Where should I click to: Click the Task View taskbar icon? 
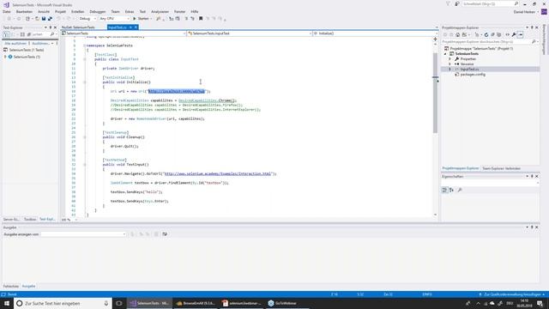119,303
